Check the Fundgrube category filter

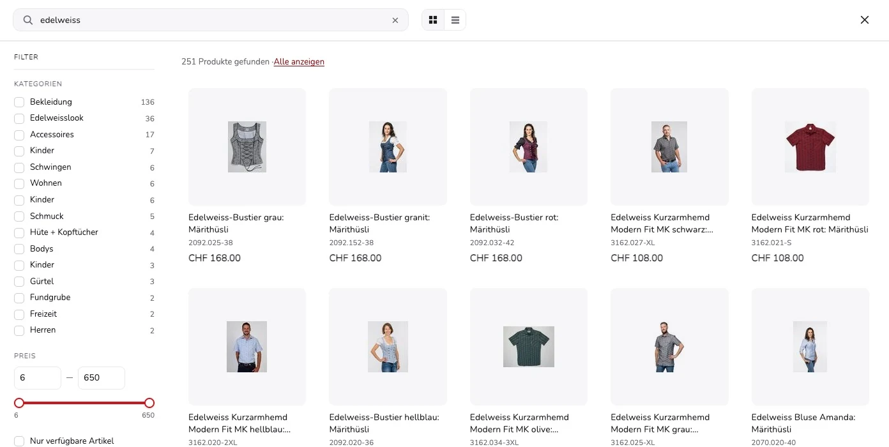(19, 298)
